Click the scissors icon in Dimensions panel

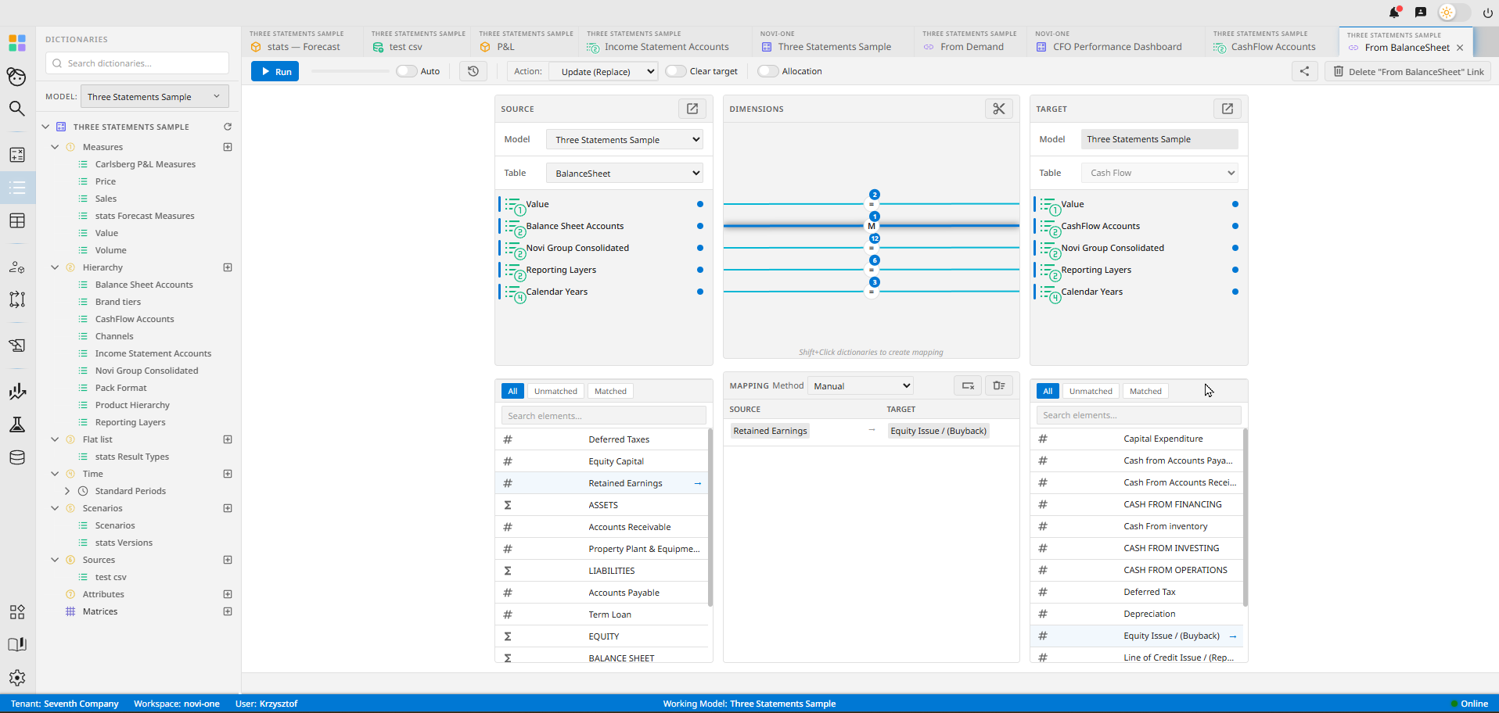(x=999, y=109)
